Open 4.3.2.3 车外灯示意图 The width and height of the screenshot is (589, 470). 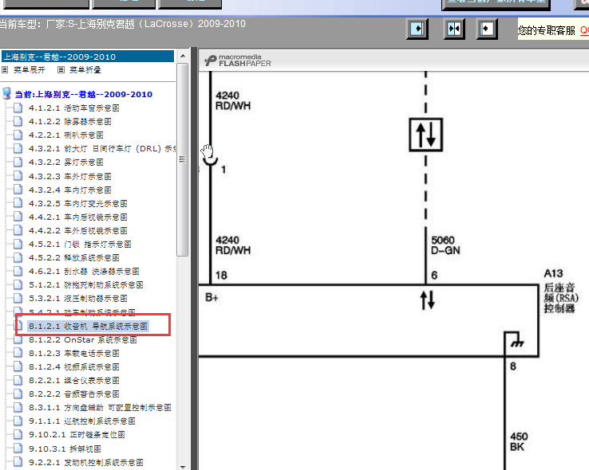coord(70,176)
